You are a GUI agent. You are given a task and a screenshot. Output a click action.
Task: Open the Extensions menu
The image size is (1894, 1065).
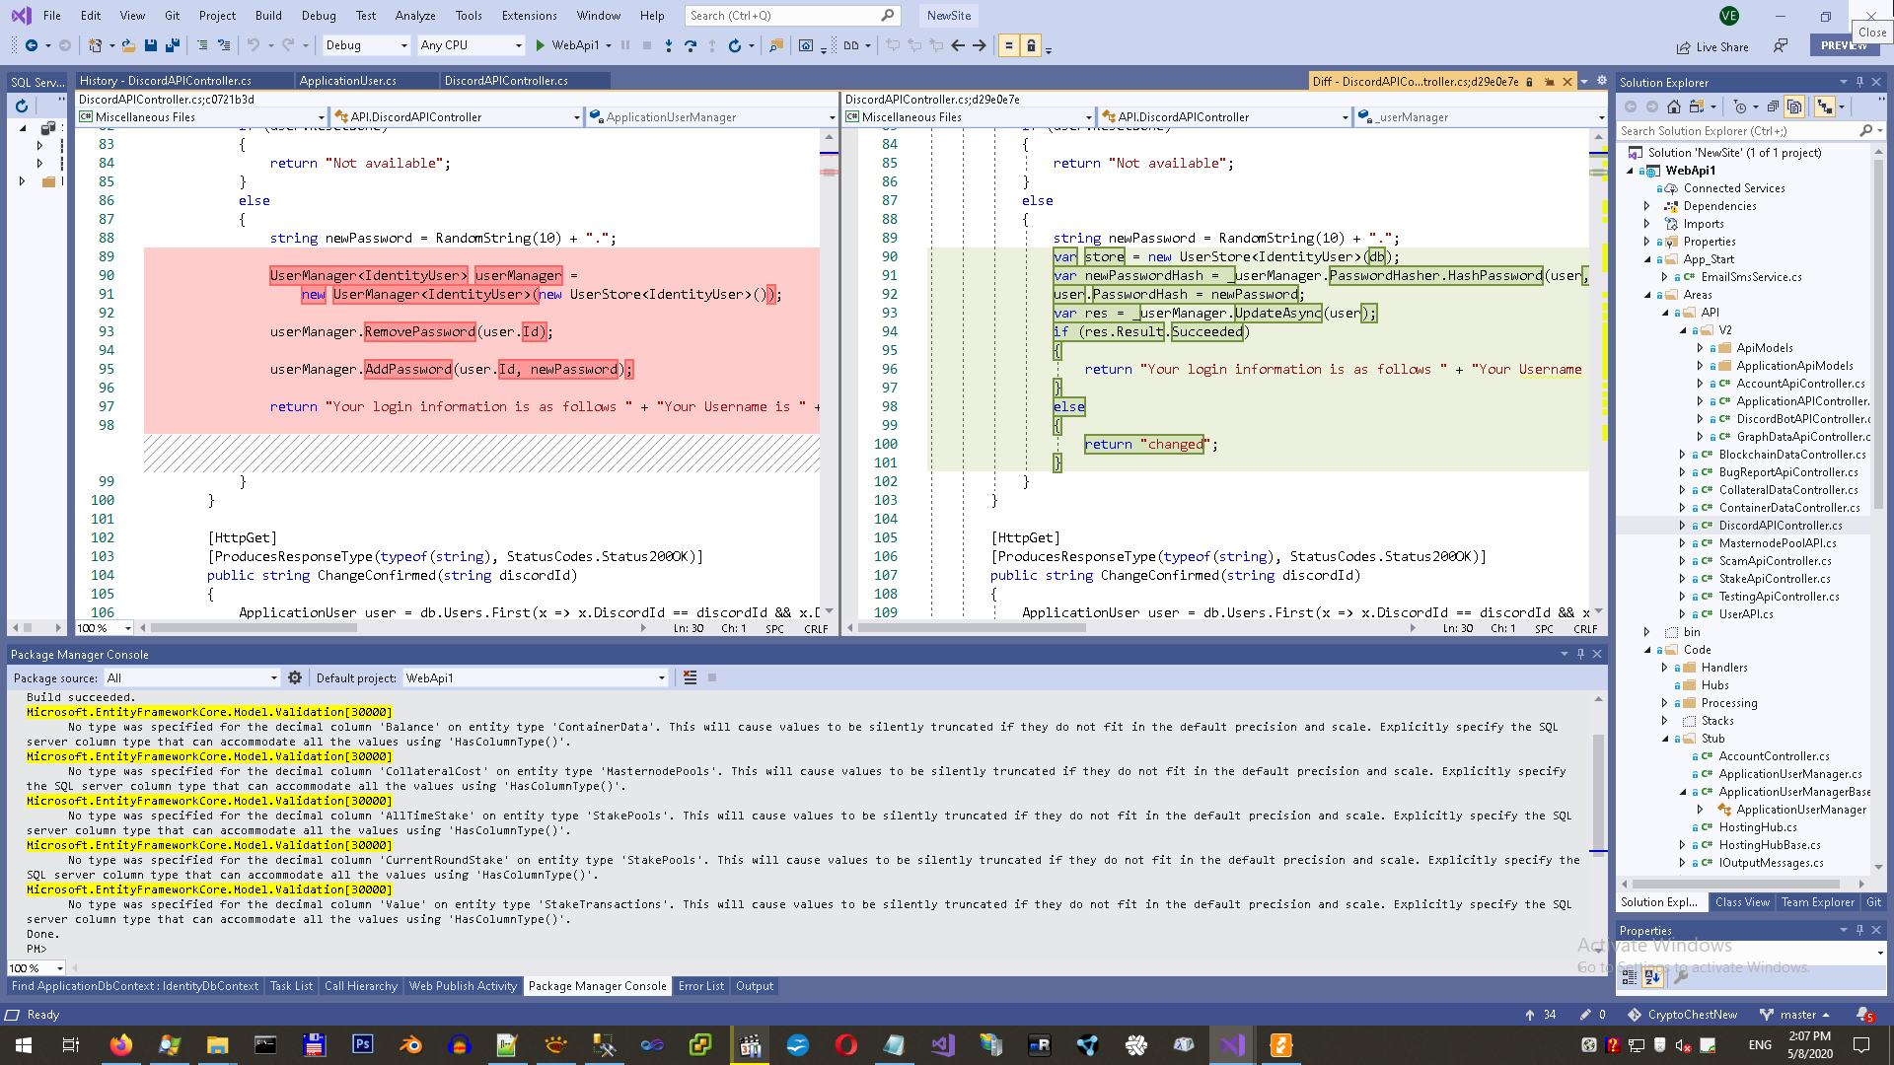[x=529, y=16]
